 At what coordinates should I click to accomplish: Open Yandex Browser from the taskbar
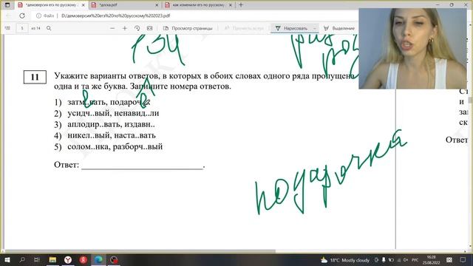68,259
